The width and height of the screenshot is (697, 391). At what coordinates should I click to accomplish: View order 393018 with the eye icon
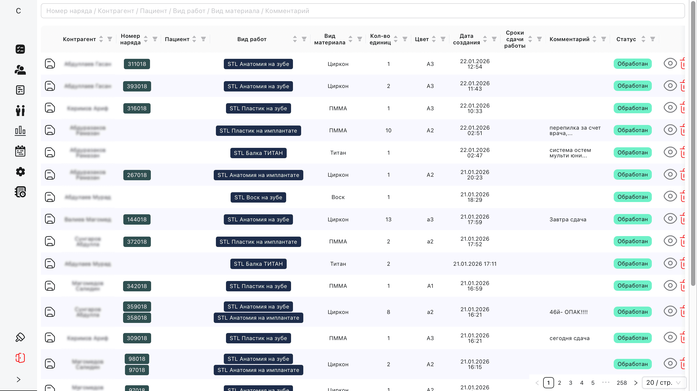tap(670, 86)
